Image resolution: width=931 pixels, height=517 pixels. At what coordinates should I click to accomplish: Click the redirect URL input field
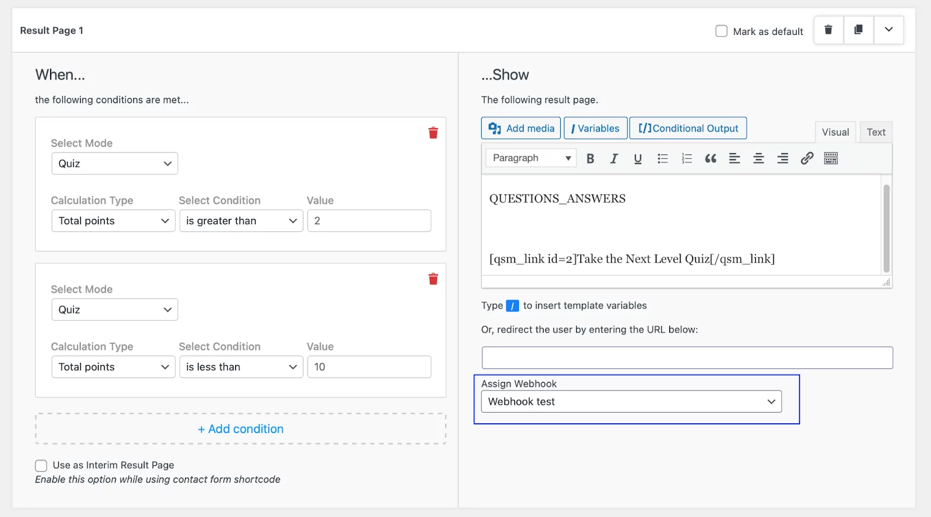(x=687, y=357)
